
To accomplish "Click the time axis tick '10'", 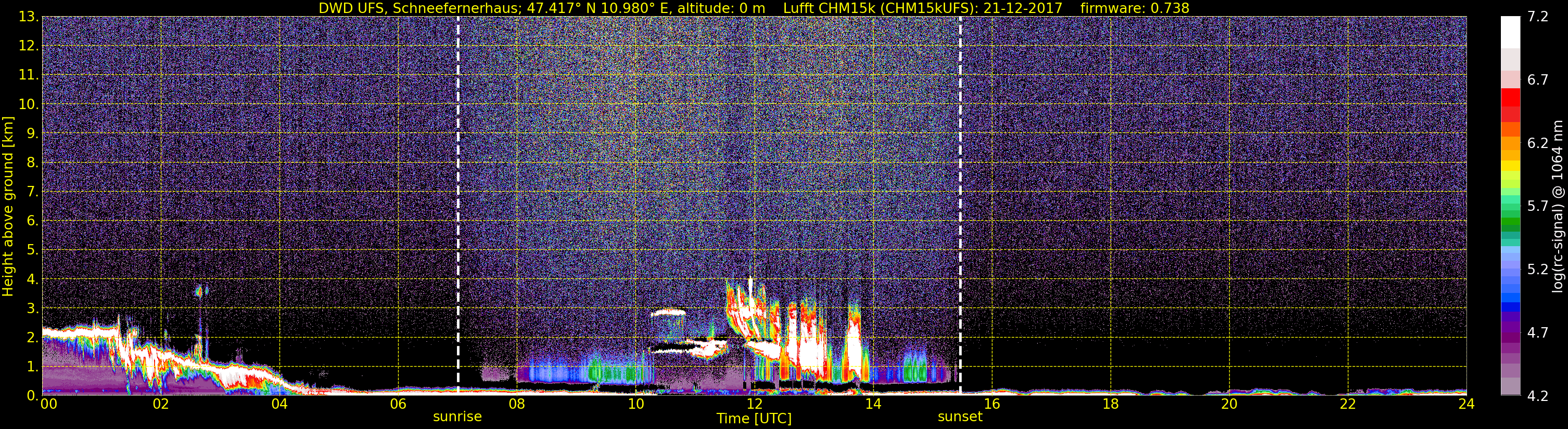I will pyautogui.click(x=635, y=404).
